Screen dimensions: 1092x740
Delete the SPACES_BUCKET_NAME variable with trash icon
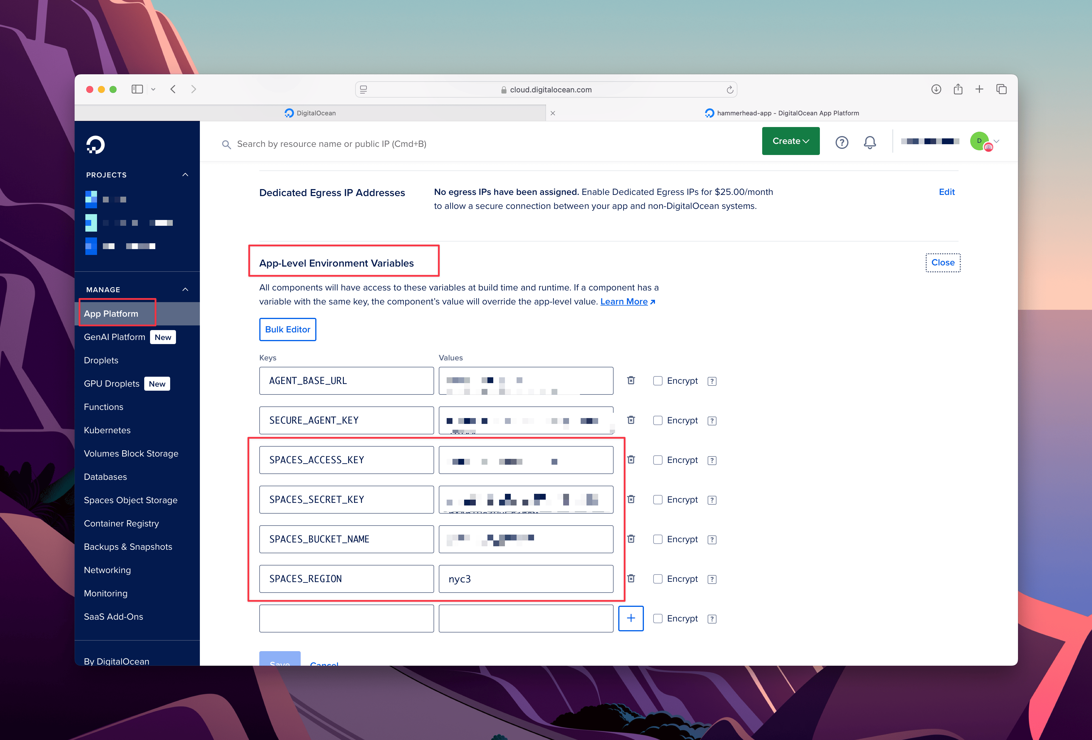(x=631, y=538)
